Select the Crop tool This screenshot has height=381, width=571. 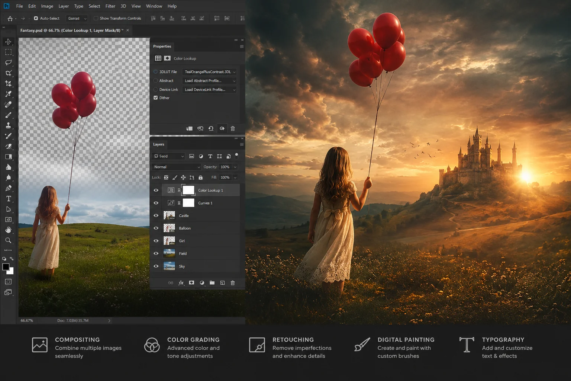point(8,84)
